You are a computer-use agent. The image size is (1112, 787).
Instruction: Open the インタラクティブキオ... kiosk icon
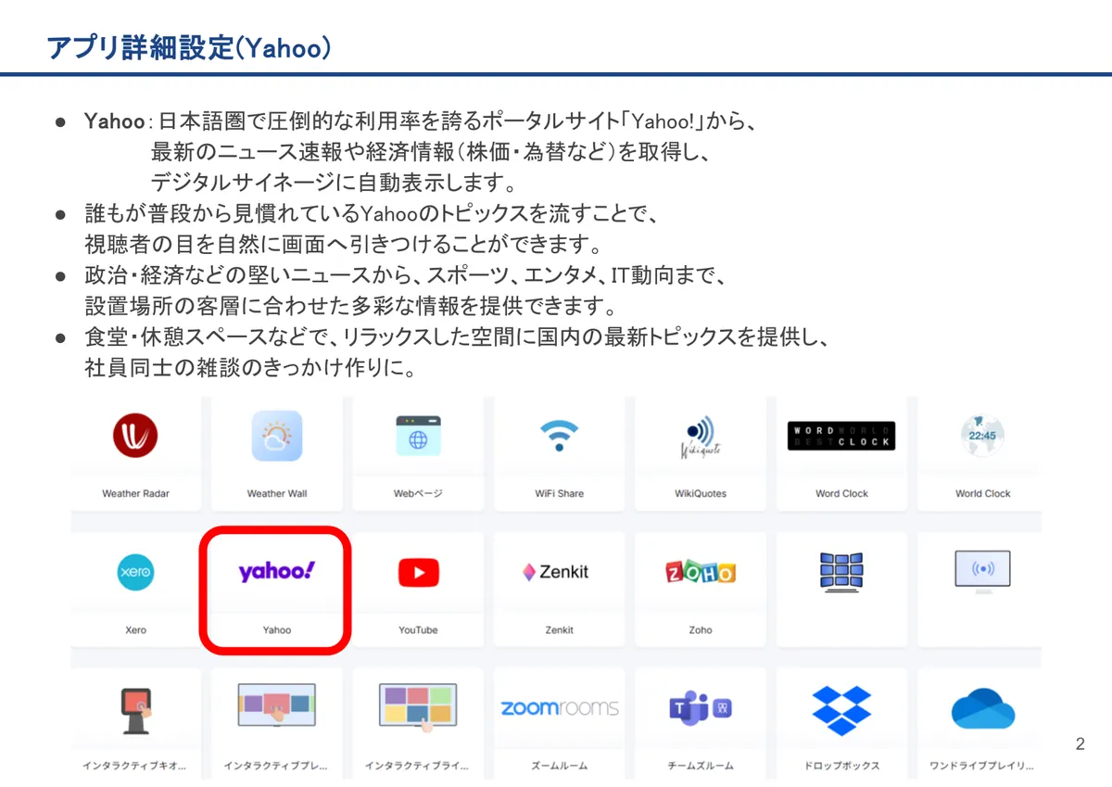136,711
